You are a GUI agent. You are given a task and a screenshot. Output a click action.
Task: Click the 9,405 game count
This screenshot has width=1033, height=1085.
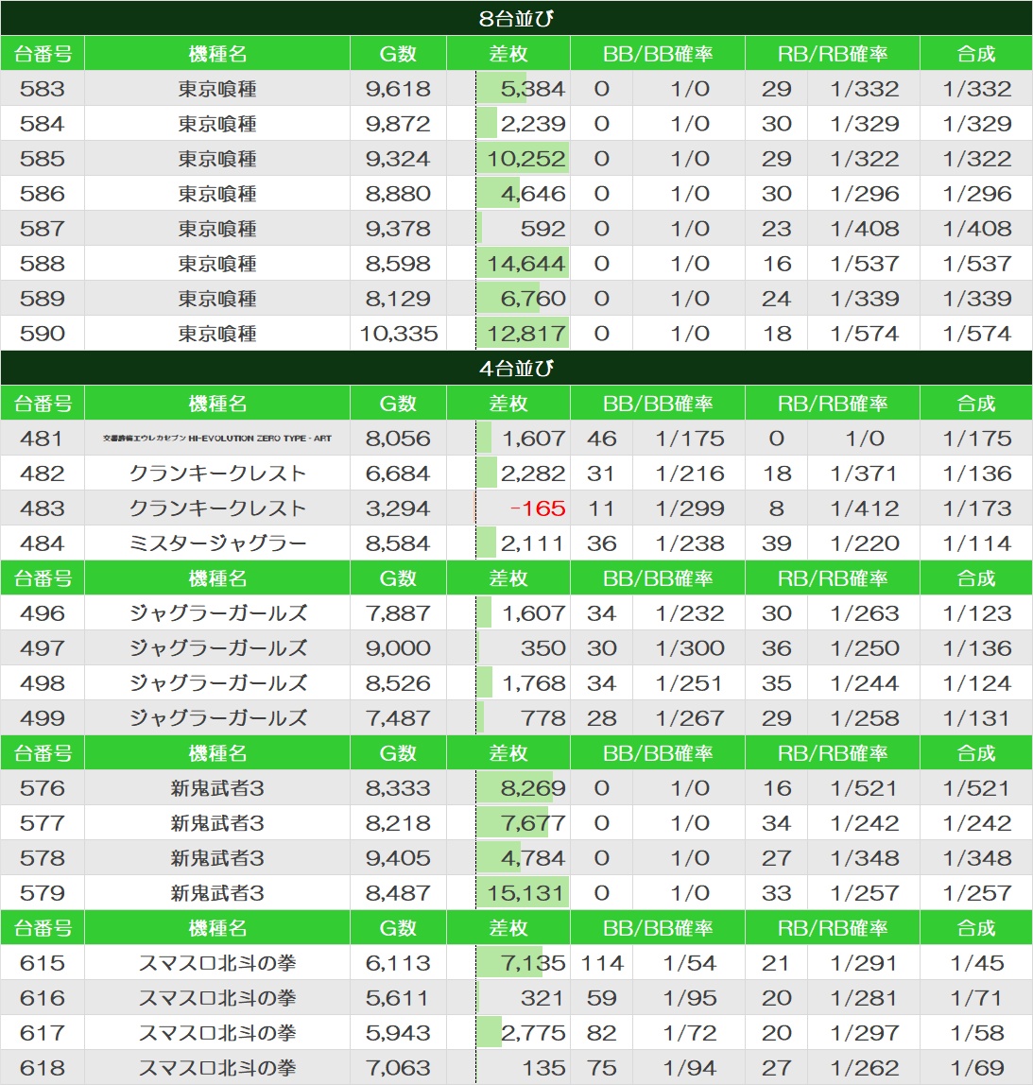(x=399, y=858)
